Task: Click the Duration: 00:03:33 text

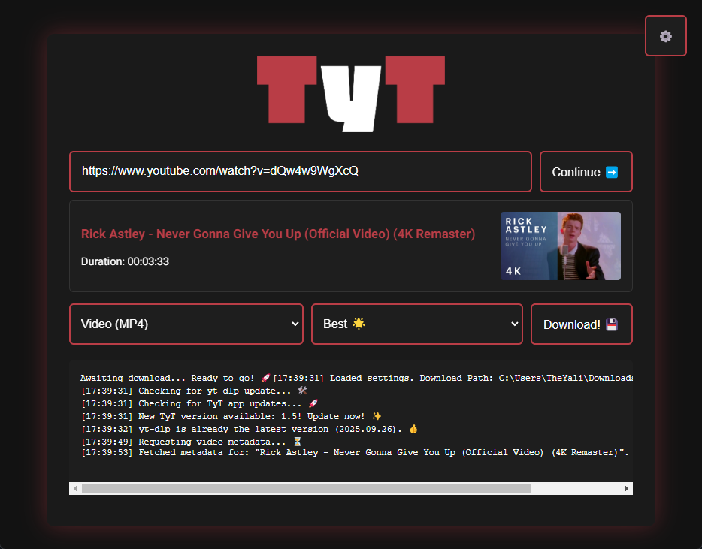Action: 125,261
